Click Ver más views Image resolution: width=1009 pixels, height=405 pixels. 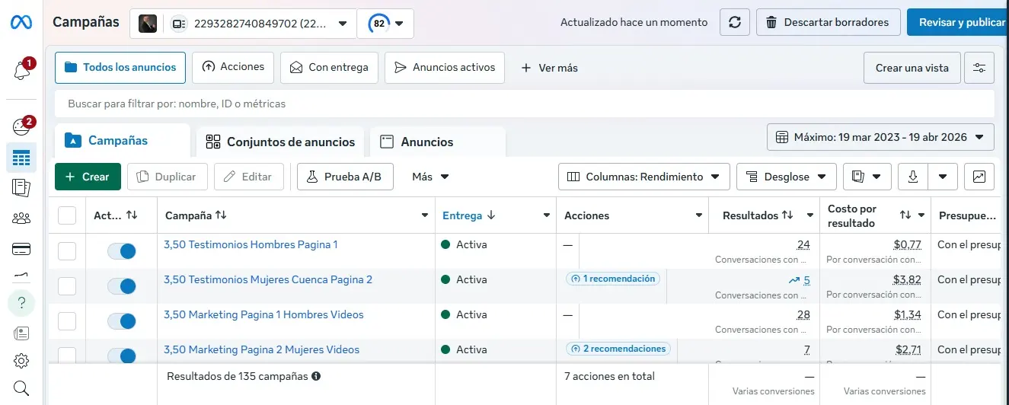[549, 68]
